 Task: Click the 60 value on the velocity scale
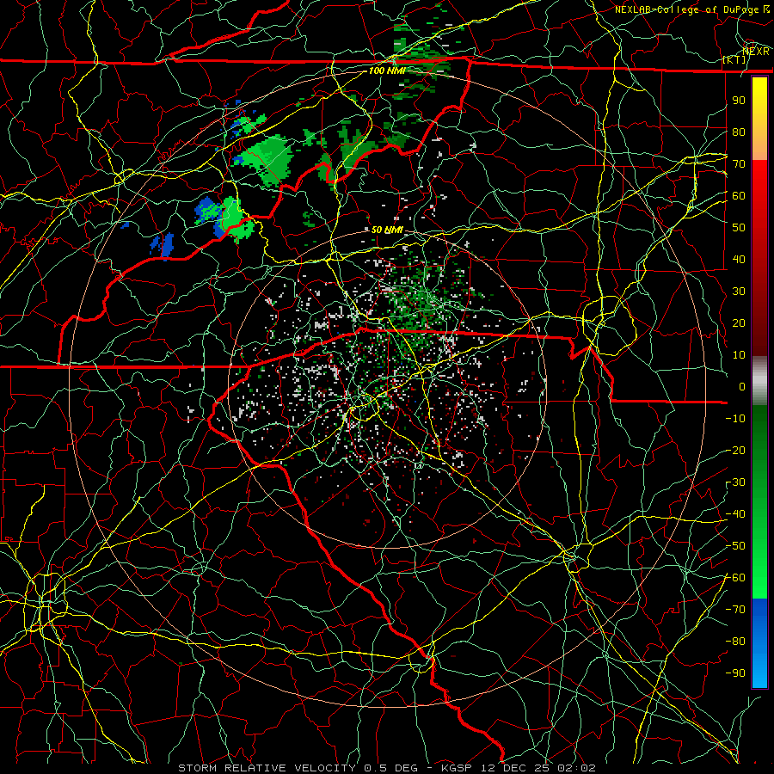click(739, 195)
